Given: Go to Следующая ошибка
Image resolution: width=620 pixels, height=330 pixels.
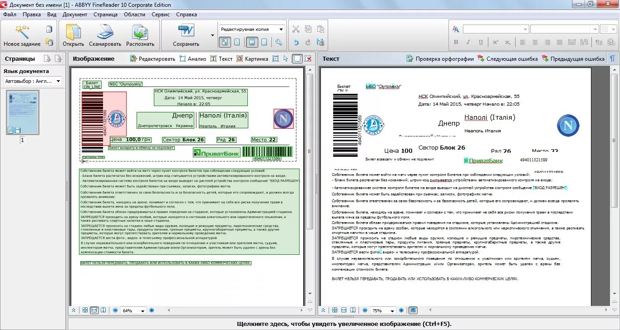Looking at the screenshot, I should pyautogui.click(x=507, y=58).
